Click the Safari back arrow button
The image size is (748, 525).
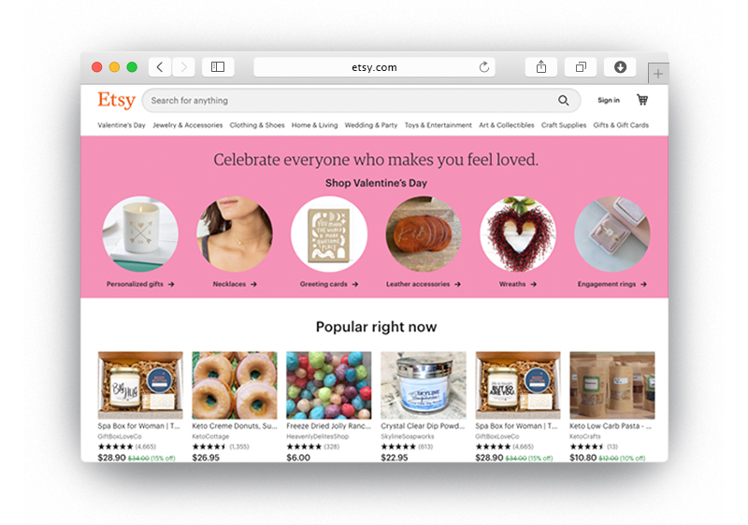[x=160, y=67]
